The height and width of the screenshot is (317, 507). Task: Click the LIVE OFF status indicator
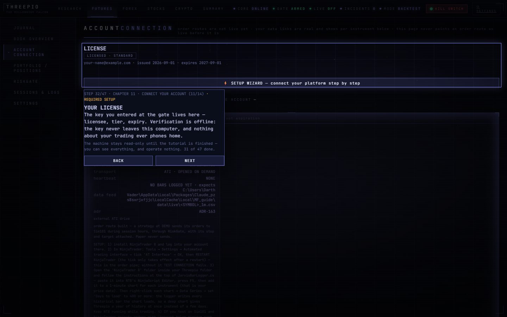point(323,9)
